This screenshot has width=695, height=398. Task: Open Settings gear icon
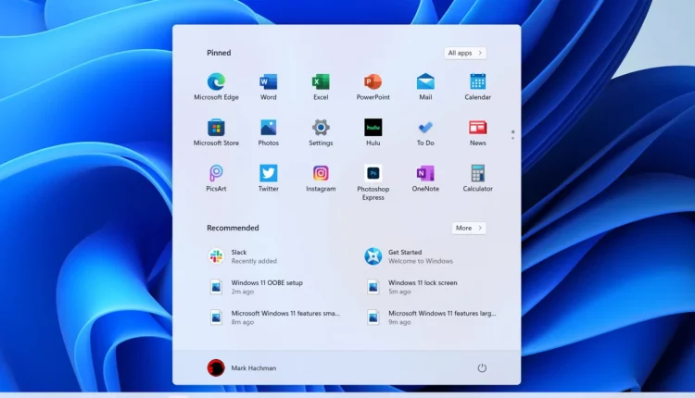(321, 128)
